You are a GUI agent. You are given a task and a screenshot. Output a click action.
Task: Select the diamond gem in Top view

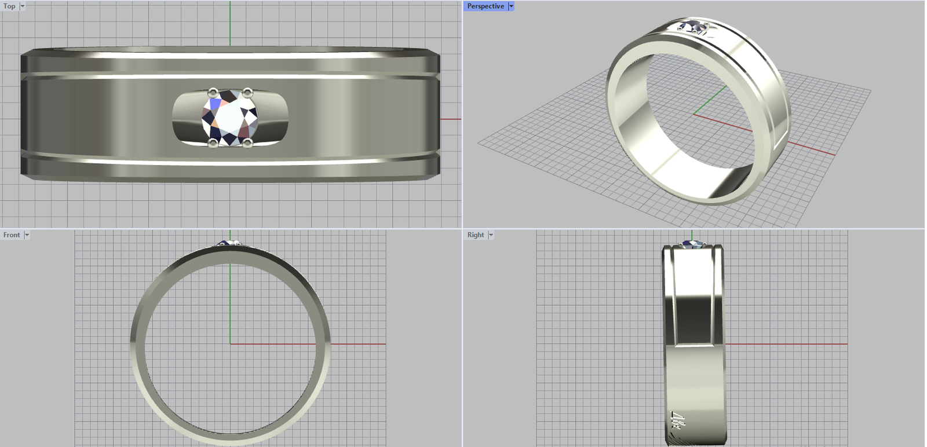pos(230,118)
